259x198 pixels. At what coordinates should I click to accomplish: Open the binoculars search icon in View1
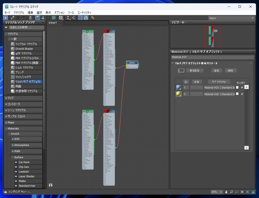tap(51, 185)
